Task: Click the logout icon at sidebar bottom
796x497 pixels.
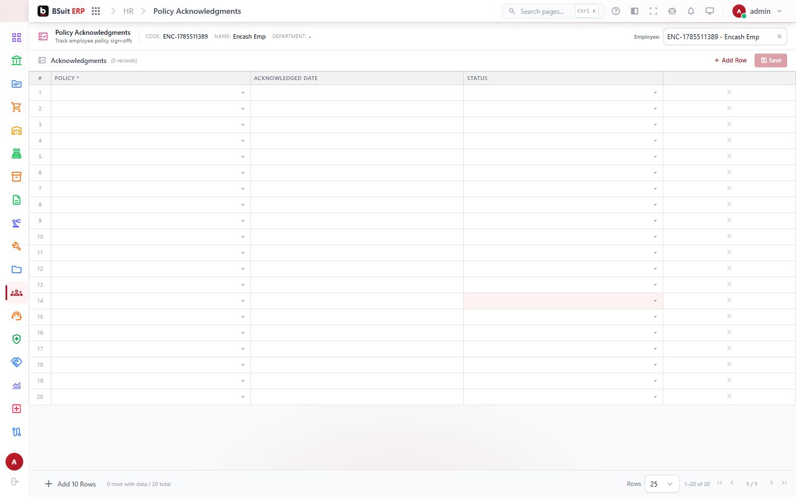Action: click(15, 482)
